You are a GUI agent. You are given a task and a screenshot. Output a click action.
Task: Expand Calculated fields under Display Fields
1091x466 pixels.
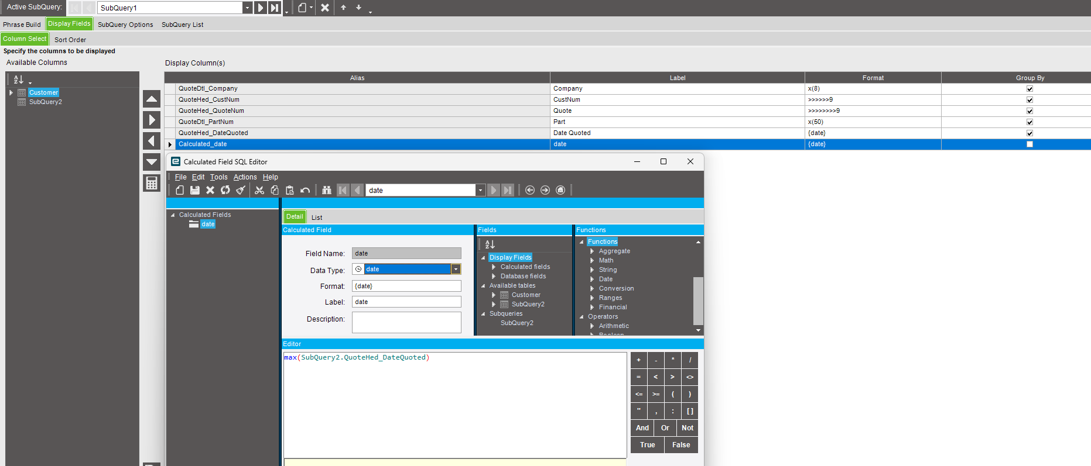coord(494,267)
